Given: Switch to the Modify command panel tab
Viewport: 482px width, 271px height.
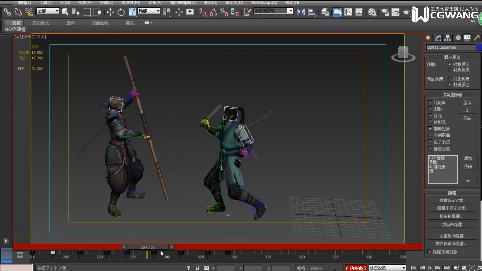Looking at the screenshot, I should point(438,38).
